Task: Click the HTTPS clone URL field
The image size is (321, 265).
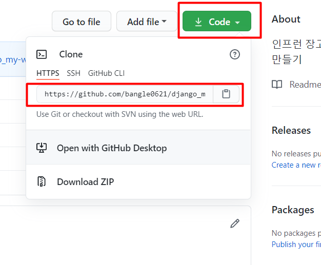Action: [x=125, y=94]
